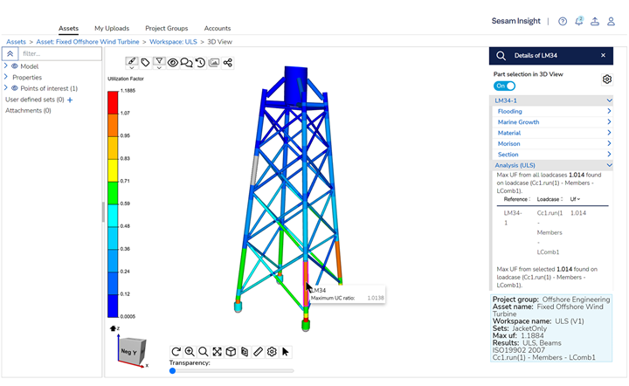Image resolution: width=629 pixels, height=386 pixels.
Task: Open the comments speech bubbles tool
Action: 187,63
